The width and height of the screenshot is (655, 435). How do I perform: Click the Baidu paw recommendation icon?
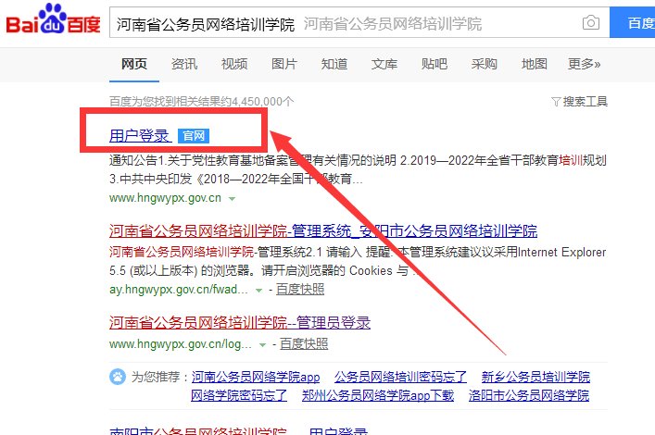click(x=118, y=377)
